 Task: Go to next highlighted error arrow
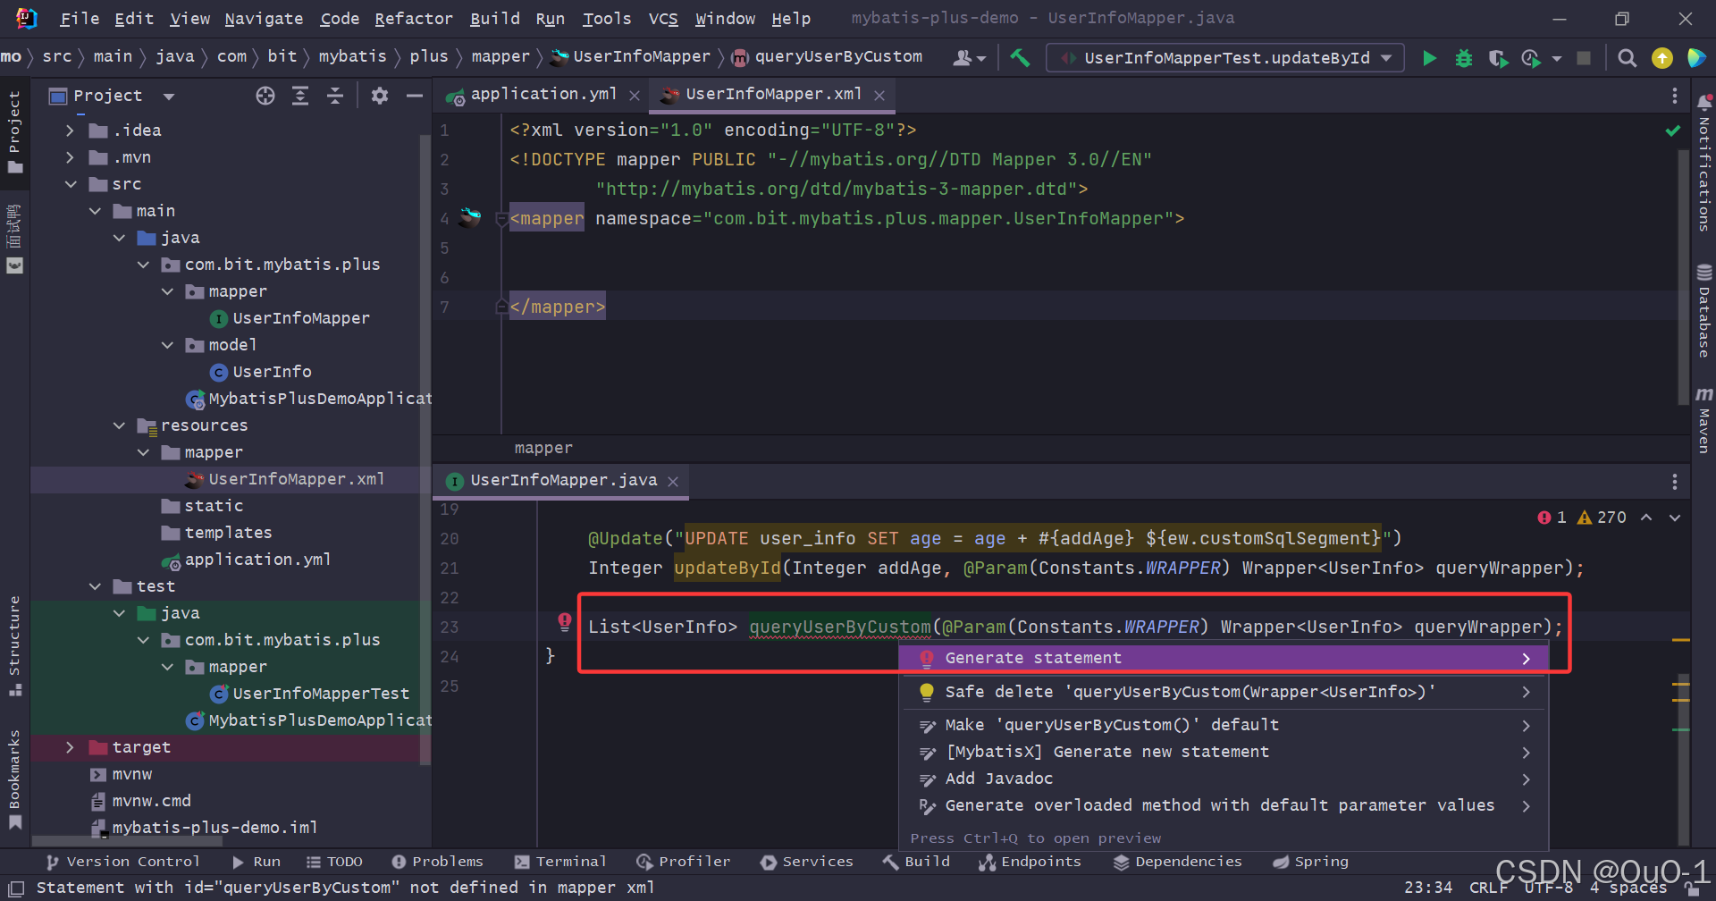click(1675, 518)
